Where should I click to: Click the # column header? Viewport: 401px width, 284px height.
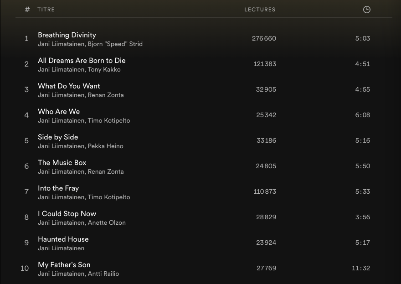27,10
